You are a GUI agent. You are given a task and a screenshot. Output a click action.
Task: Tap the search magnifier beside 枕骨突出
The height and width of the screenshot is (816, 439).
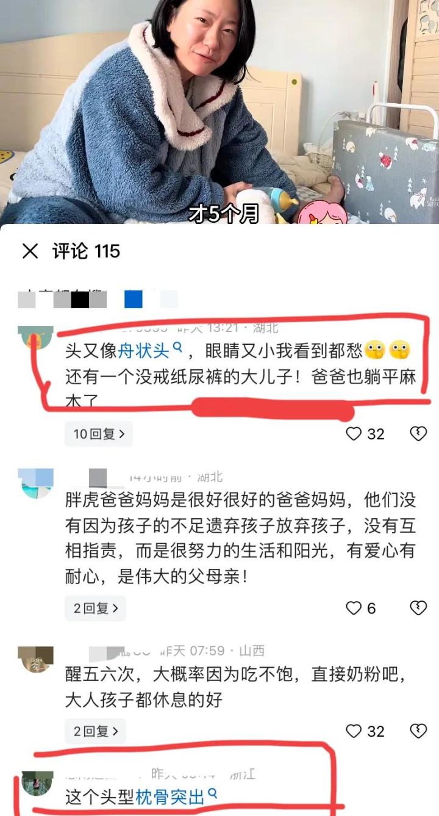click(213, 794)
